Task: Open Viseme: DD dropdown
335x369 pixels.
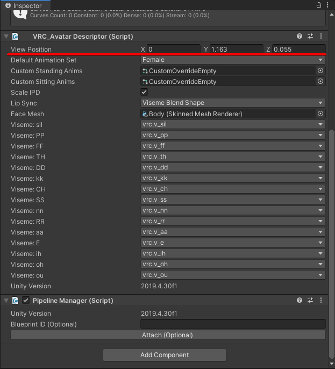Action: tap(233, 167)
